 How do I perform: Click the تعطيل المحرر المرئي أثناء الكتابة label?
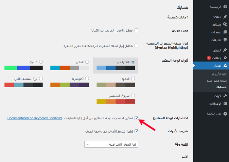coord(112,30)
